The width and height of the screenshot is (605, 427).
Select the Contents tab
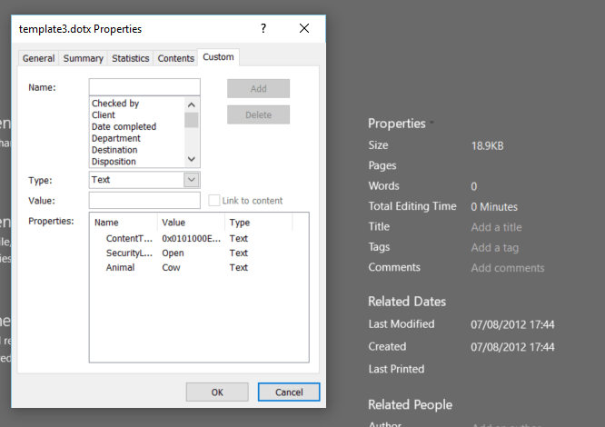pyautogui.click(x=175, y=58)
